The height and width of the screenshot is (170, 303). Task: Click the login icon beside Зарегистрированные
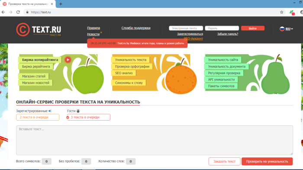[50, 111]
